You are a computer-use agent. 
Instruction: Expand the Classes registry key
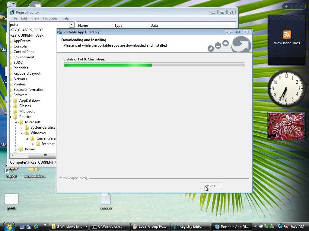coord(11,106)
